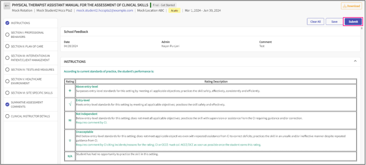
Task: Go to Section V: Healthcare Environment
Action: [30, 81]
